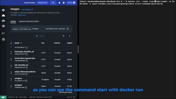The height and width of the screenshot is (99, 176).
Task: Copy image ID e0791dc8ecc1
Action: [27, 48]
